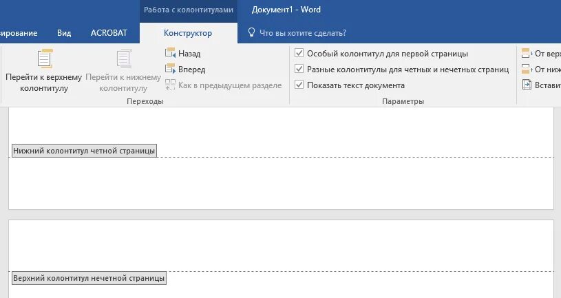
Task: Select the Конструктор tab
Action: coord(188,32)
